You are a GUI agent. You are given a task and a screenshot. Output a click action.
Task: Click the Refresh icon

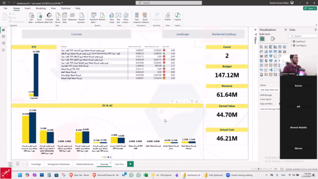102,16
